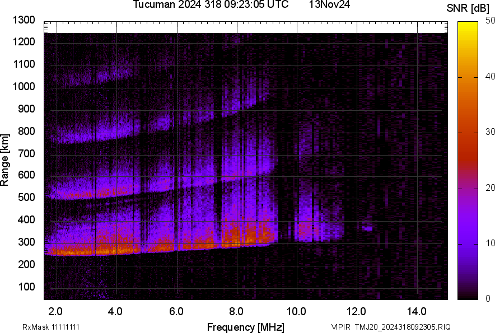The height and width of the screenshot is (333, 495).
Task: Click the range tick label '1000'
Action: pos(24,87)
